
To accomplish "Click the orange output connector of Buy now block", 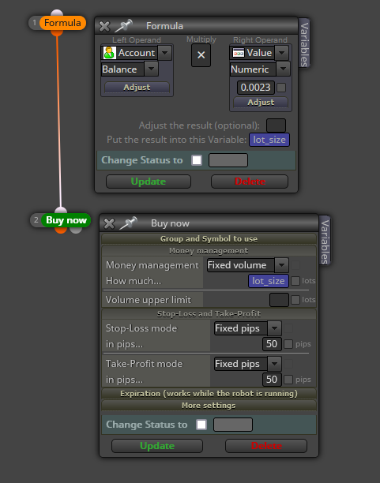I will (x=61, y=230).
